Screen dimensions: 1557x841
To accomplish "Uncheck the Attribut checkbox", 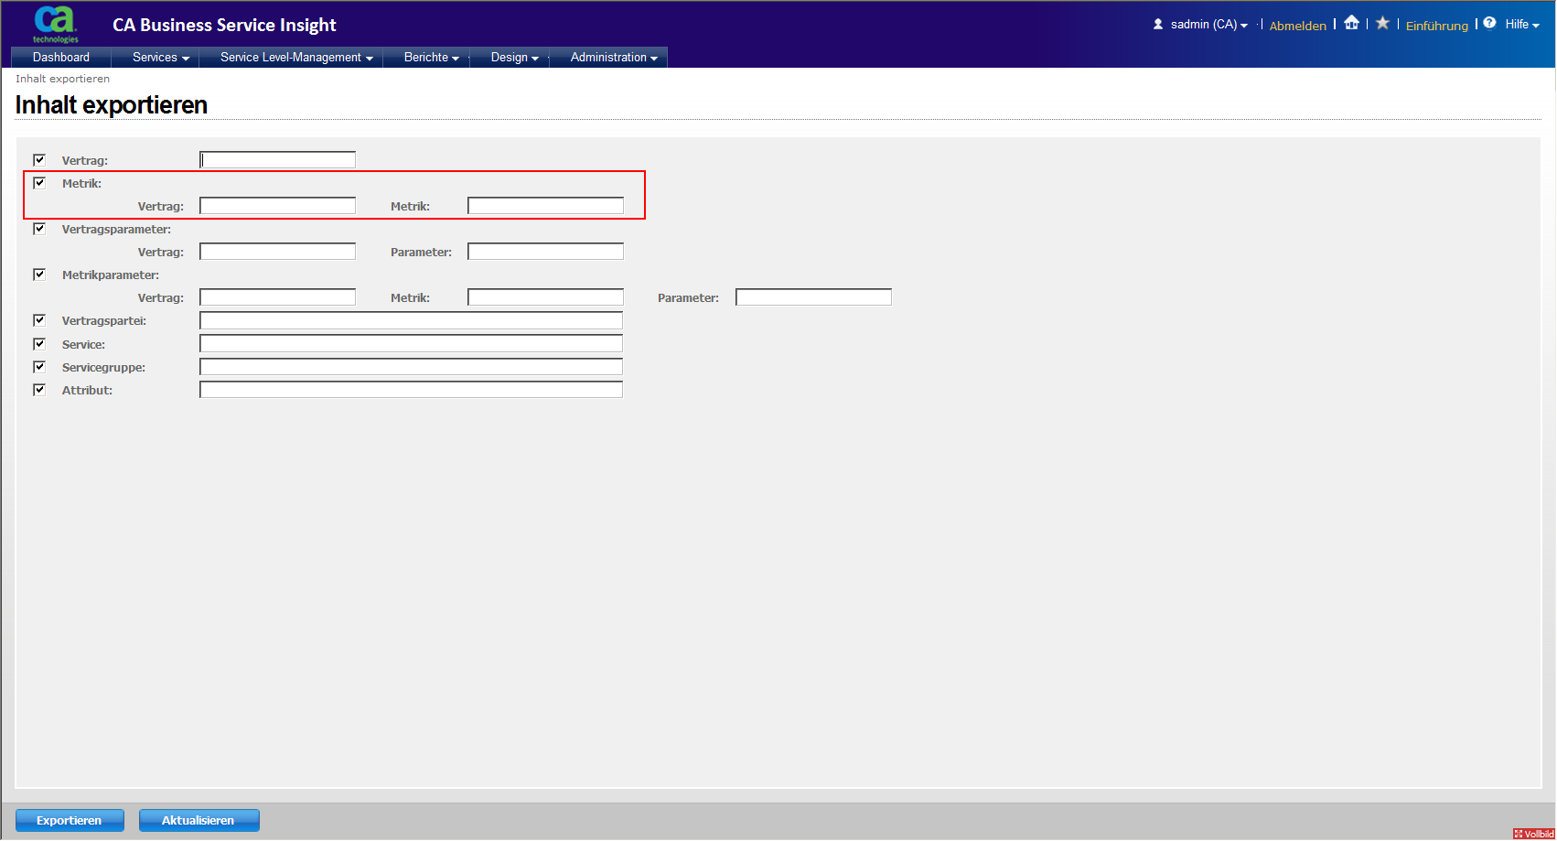I will tap(39, 390).
